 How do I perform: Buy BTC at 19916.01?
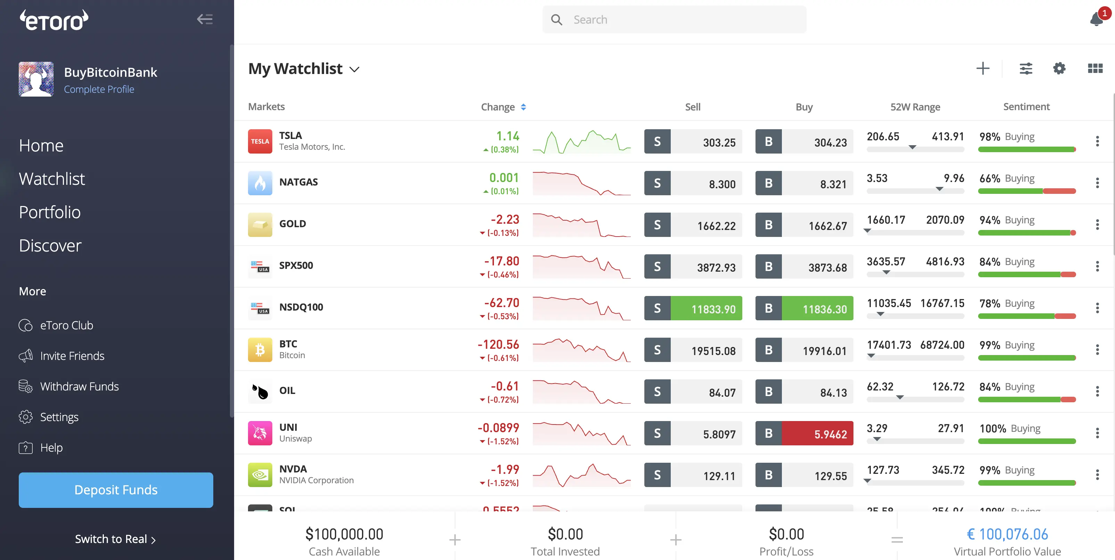point(804,350)
